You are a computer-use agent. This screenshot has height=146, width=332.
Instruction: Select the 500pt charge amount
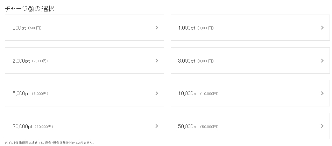click(19, 28)
